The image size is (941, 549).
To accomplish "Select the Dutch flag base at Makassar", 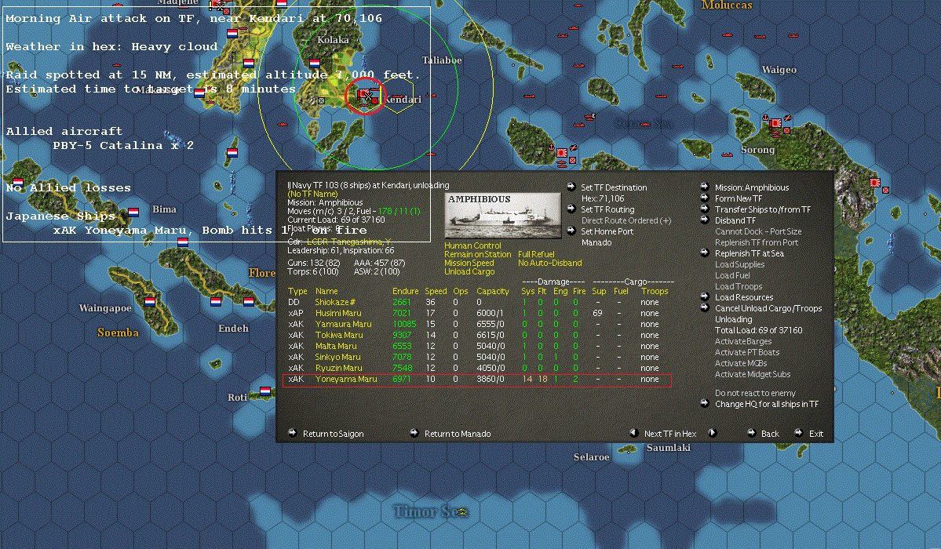I will coord(199,93).
